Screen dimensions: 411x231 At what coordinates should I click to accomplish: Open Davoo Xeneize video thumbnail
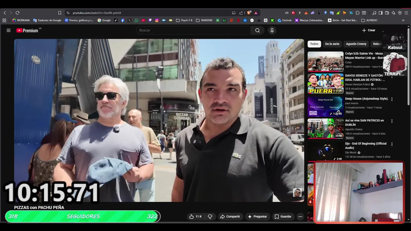pos(325,83)
